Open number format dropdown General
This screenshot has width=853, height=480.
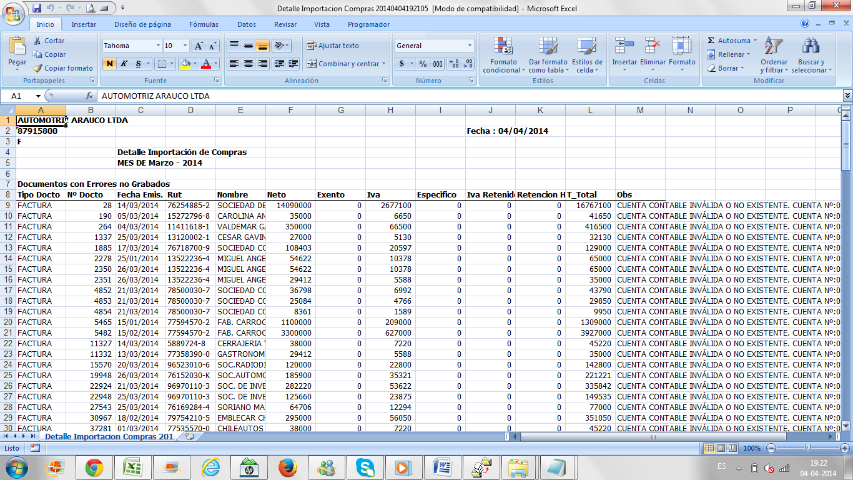[470, 46]
